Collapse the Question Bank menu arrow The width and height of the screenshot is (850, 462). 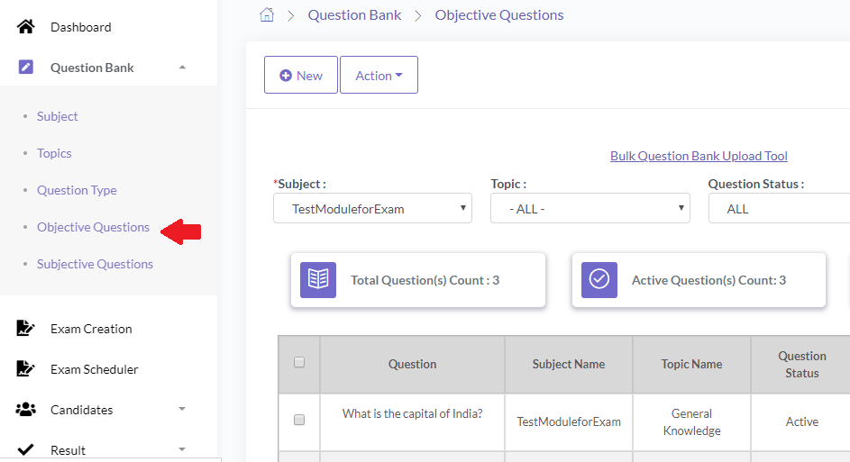[x=183, y=68]
